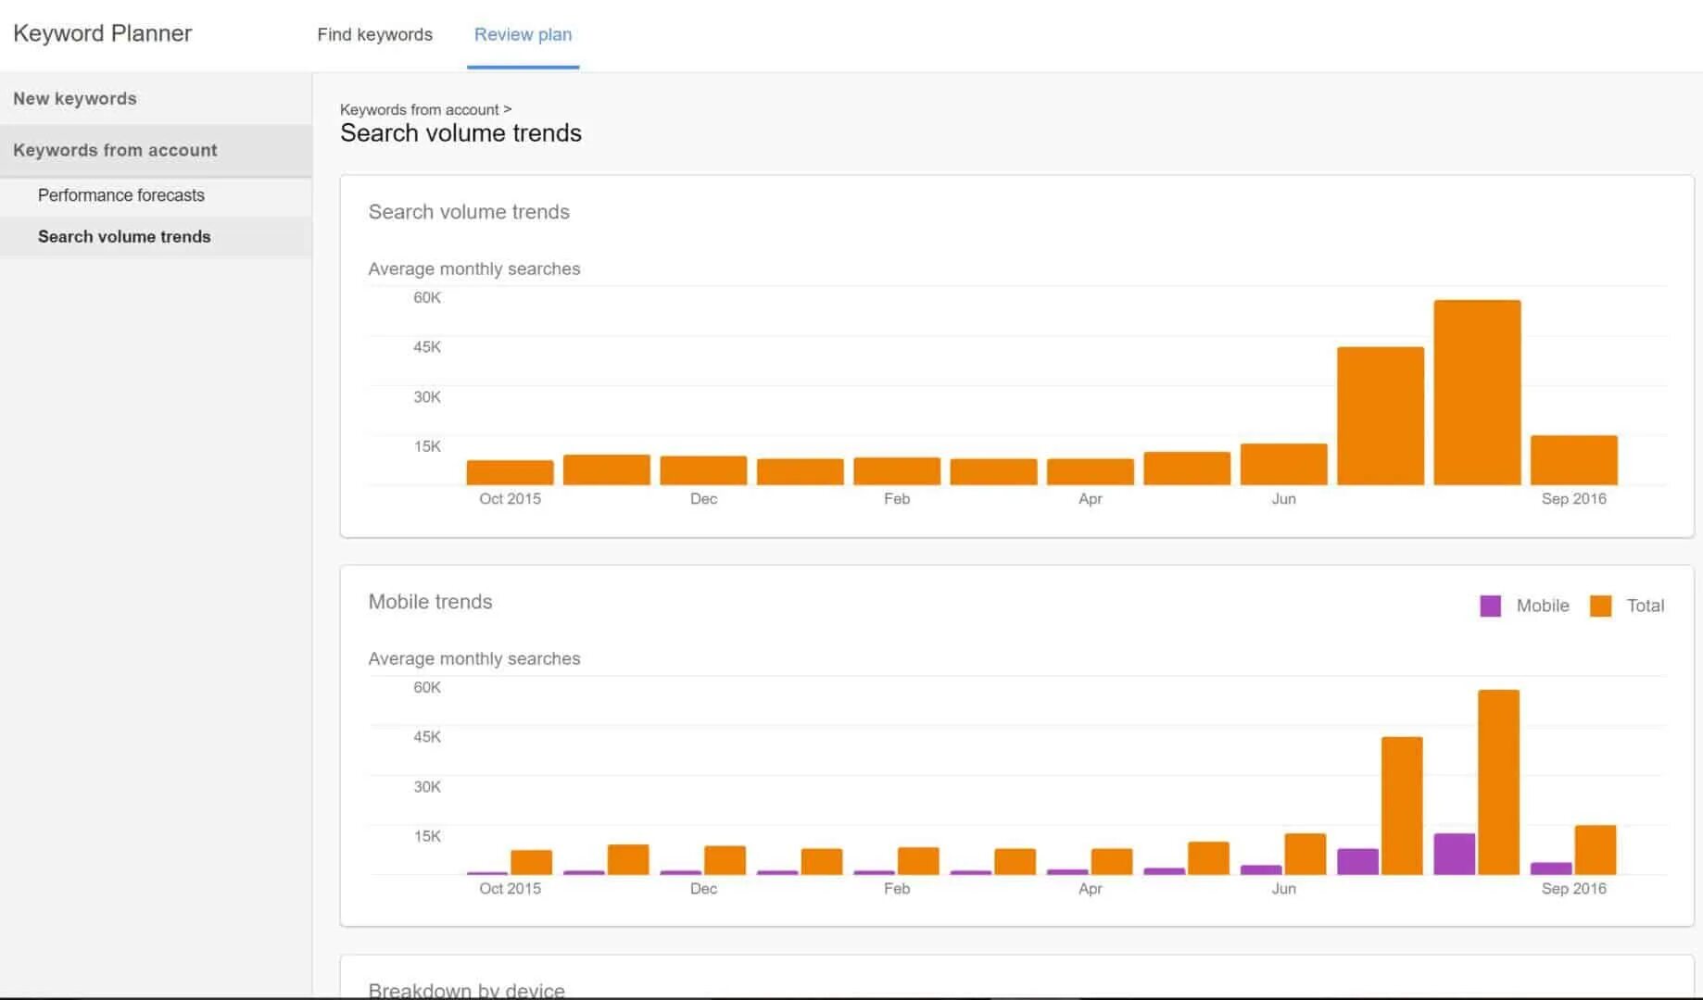This screenshot has height=1000, width=1703.
Task: Click the Mobile legend label
Action: (1543, 606)
